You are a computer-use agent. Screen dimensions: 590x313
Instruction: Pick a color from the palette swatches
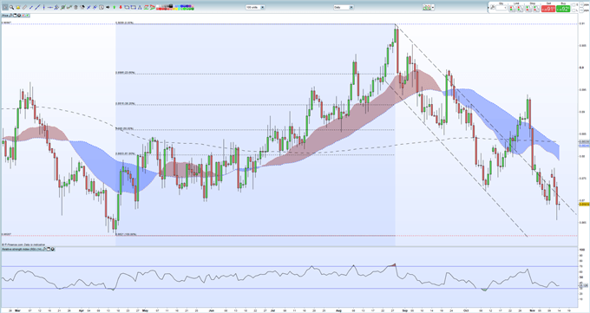point(175,7)
